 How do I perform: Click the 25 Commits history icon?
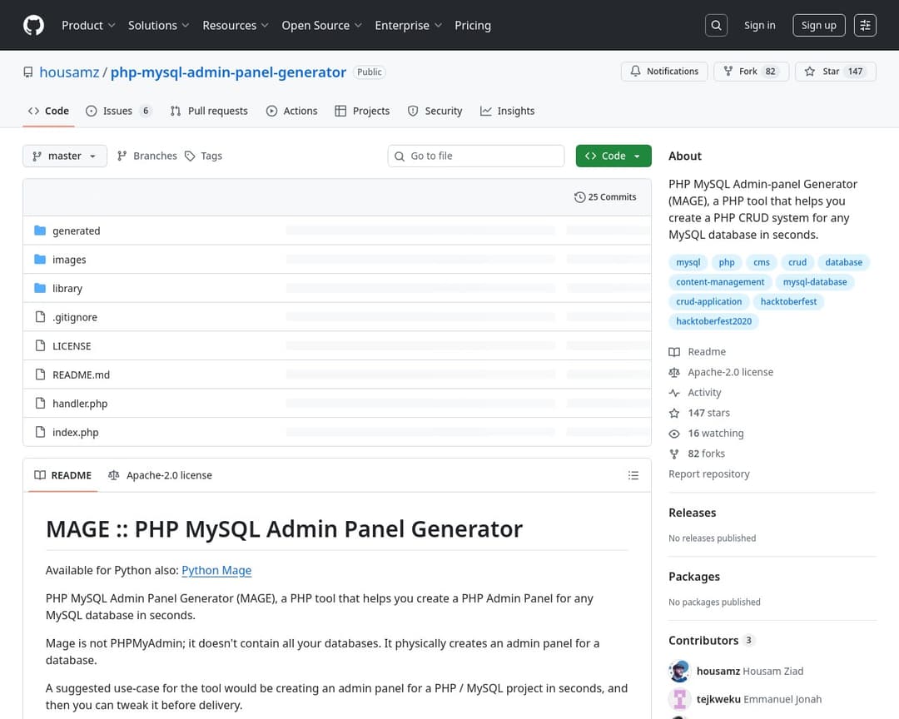579,197
